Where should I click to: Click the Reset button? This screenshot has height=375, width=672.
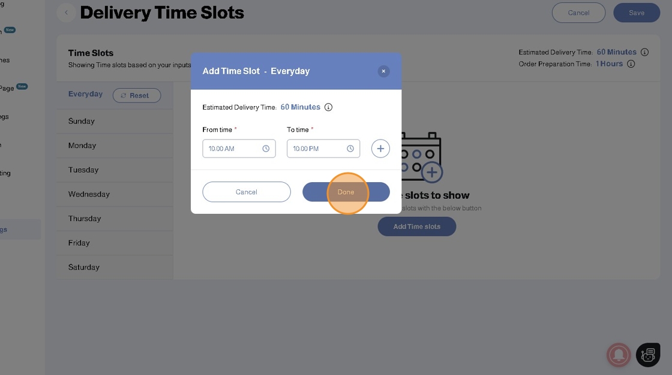pos(137,95)
